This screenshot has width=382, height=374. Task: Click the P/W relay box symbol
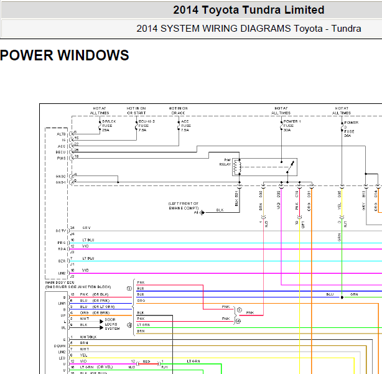[264, 167]
